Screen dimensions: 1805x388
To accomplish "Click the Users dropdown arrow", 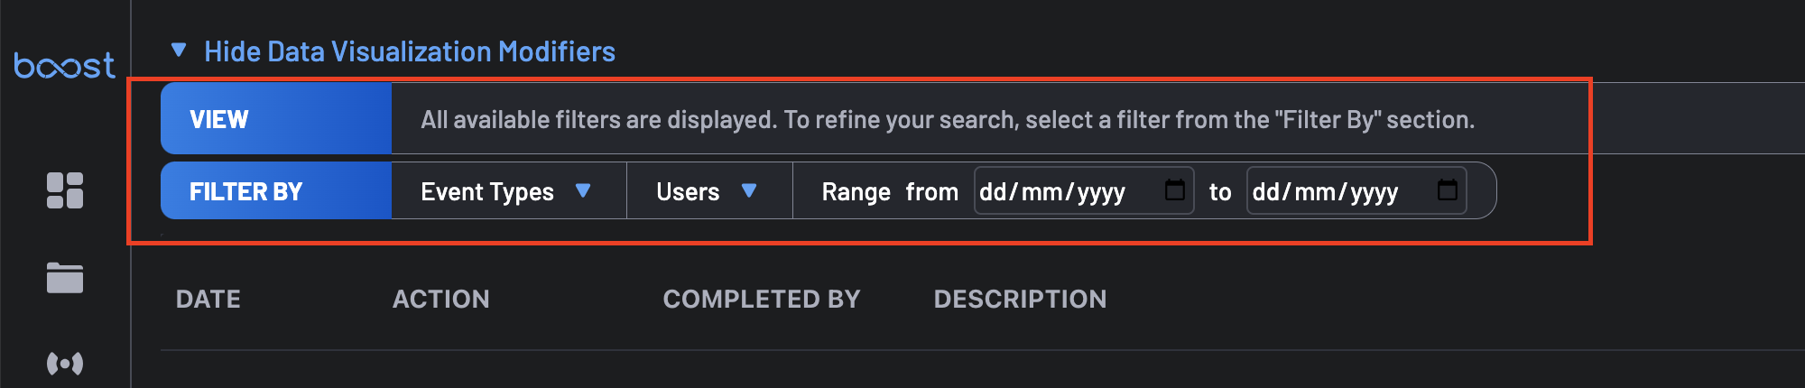I will tap(749, 190).
